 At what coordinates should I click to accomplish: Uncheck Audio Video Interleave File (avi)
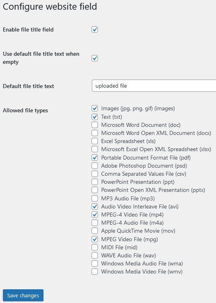(x=95, y=206)
